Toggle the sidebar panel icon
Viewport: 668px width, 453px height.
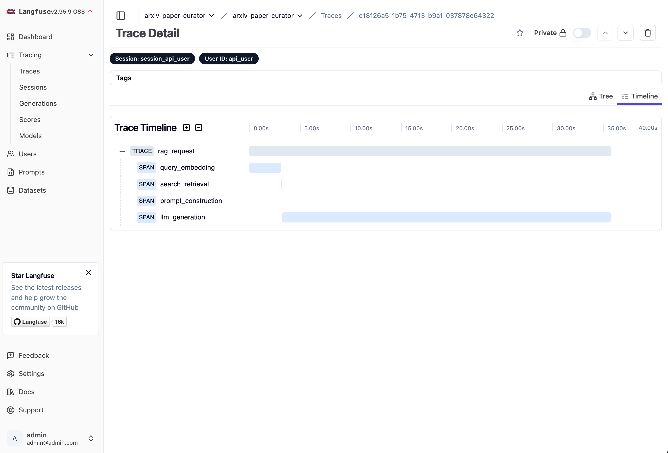121,15
